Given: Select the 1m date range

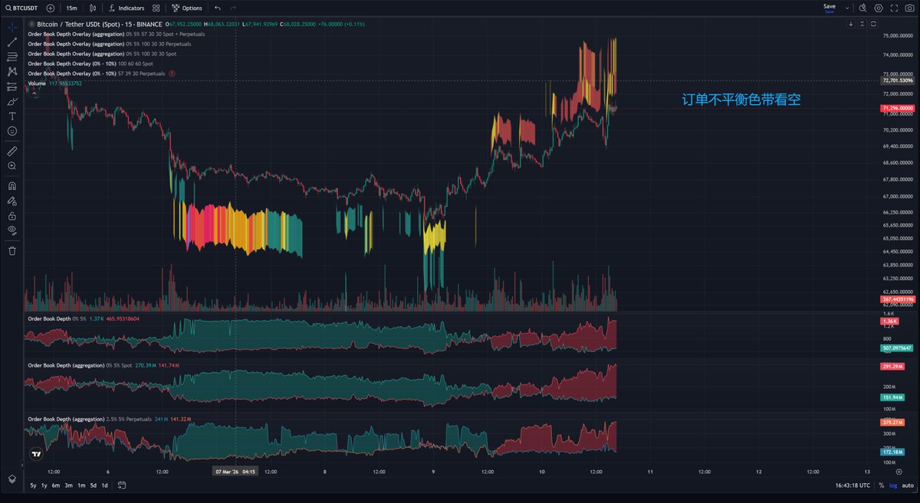Looking at the screenshot, I should point(81,485).
